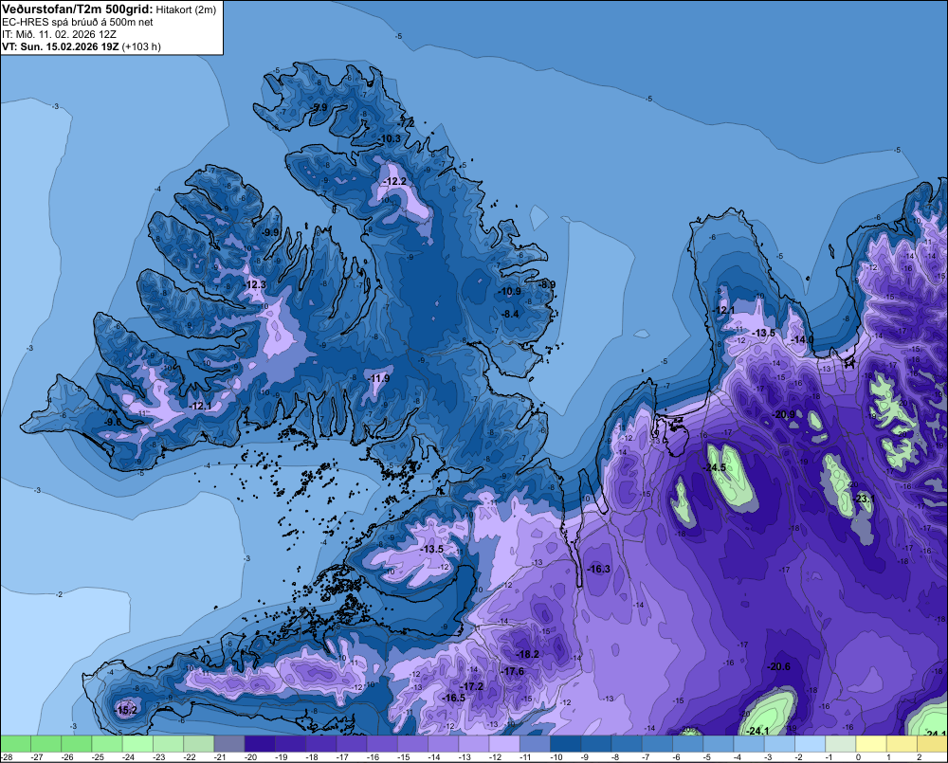Select the -17.6 temperature label

[513, 671]
